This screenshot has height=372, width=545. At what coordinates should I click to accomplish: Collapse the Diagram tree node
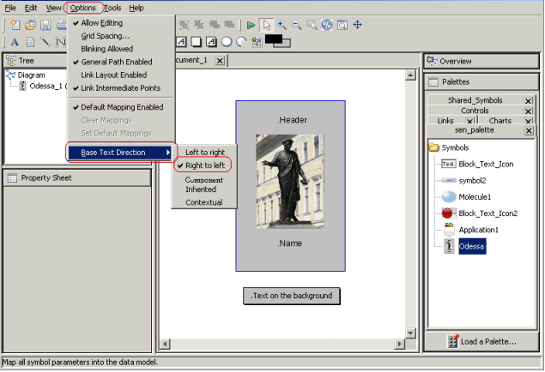tap(11, 75)
